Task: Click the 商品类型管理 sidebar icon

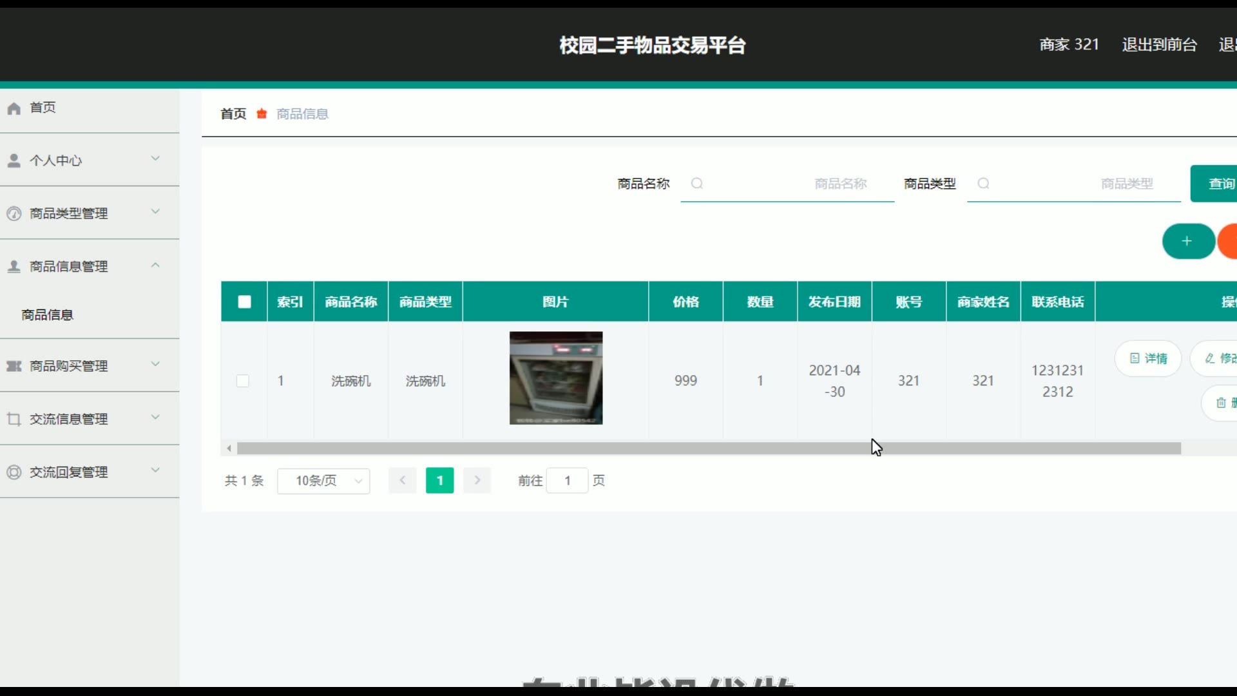Action: click(x=14, y=213)
